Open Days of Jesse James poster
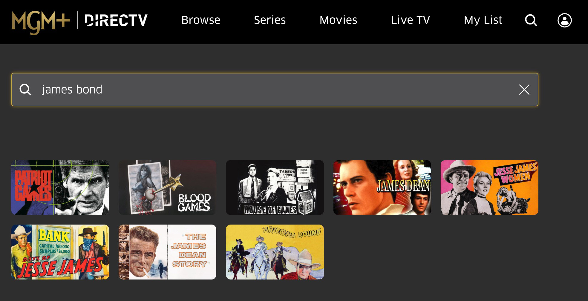Viewport: 588px width, 301px height. coord(60,252)
